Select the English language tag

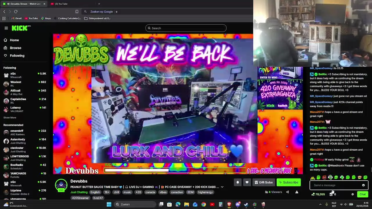[x=95, y=192]
